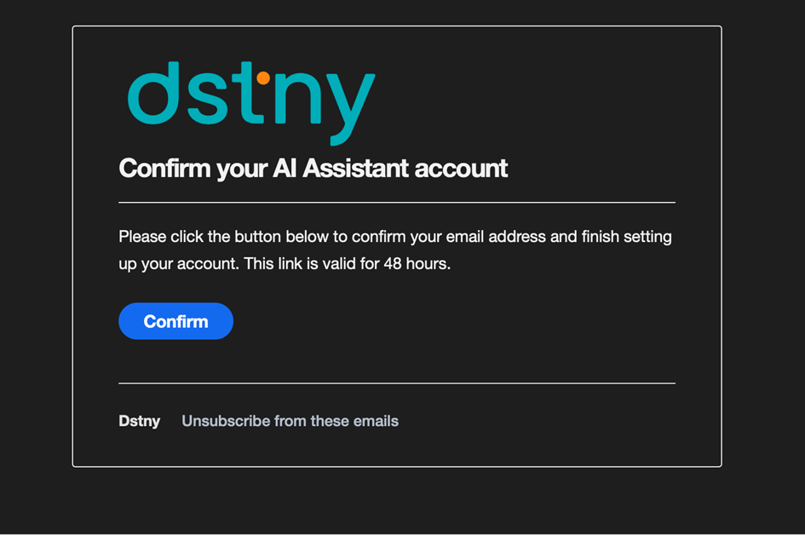Open the Unsubscribe from these emails link

(x=290, y=421)
